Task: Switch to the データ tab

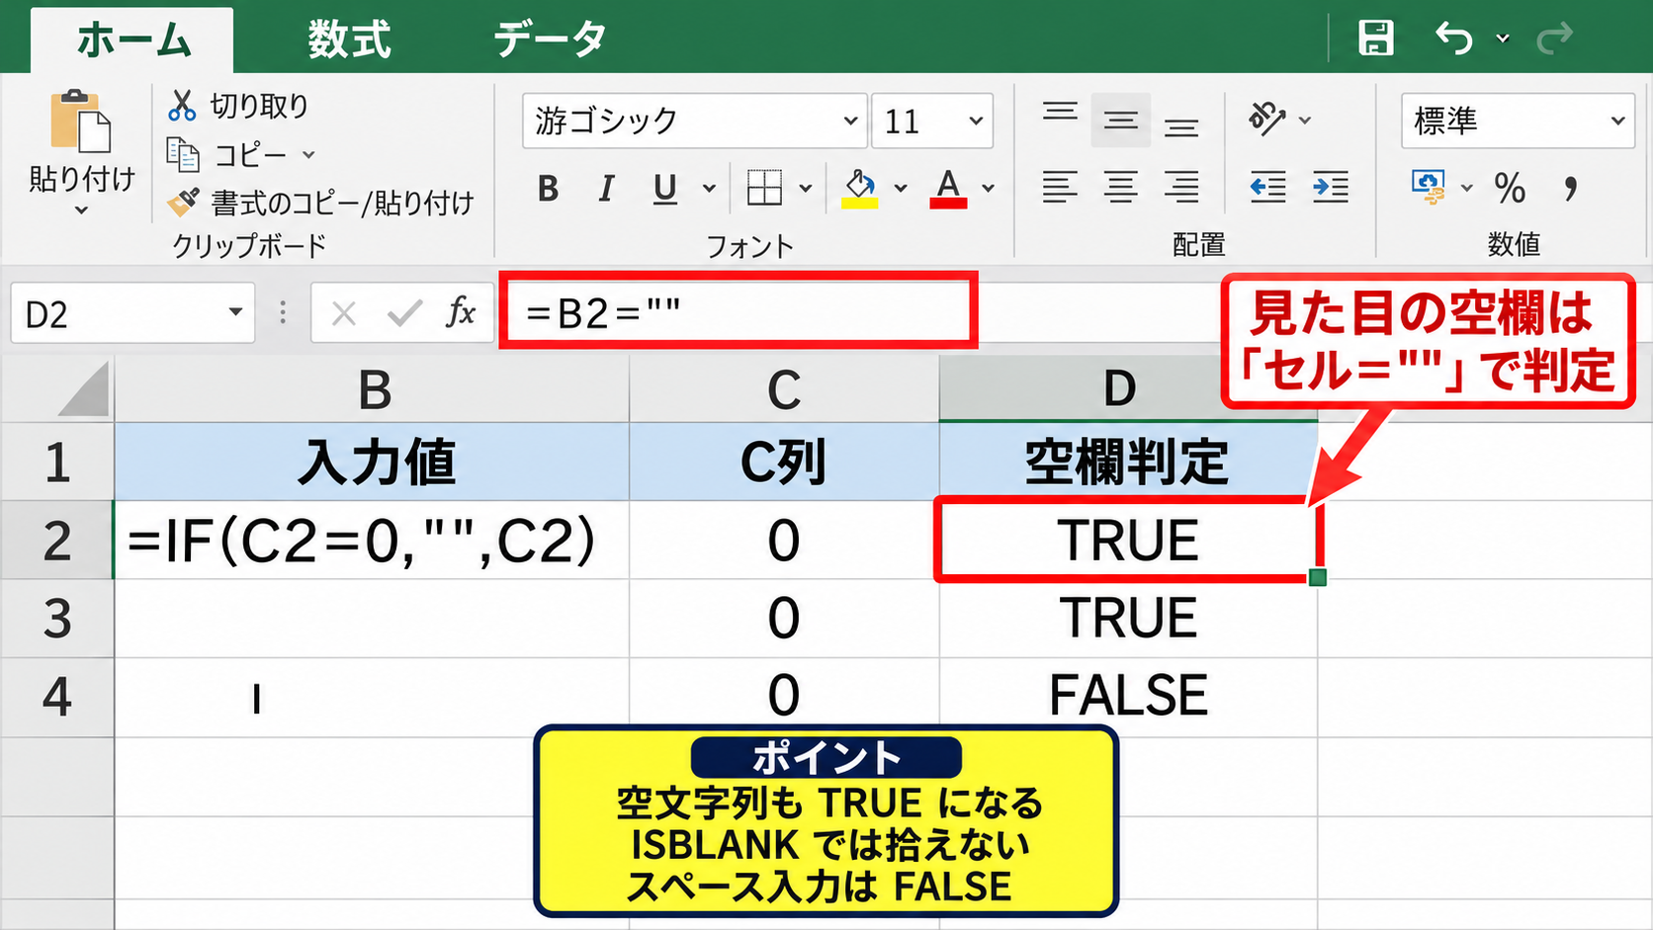Action: [x=550, y=40]
